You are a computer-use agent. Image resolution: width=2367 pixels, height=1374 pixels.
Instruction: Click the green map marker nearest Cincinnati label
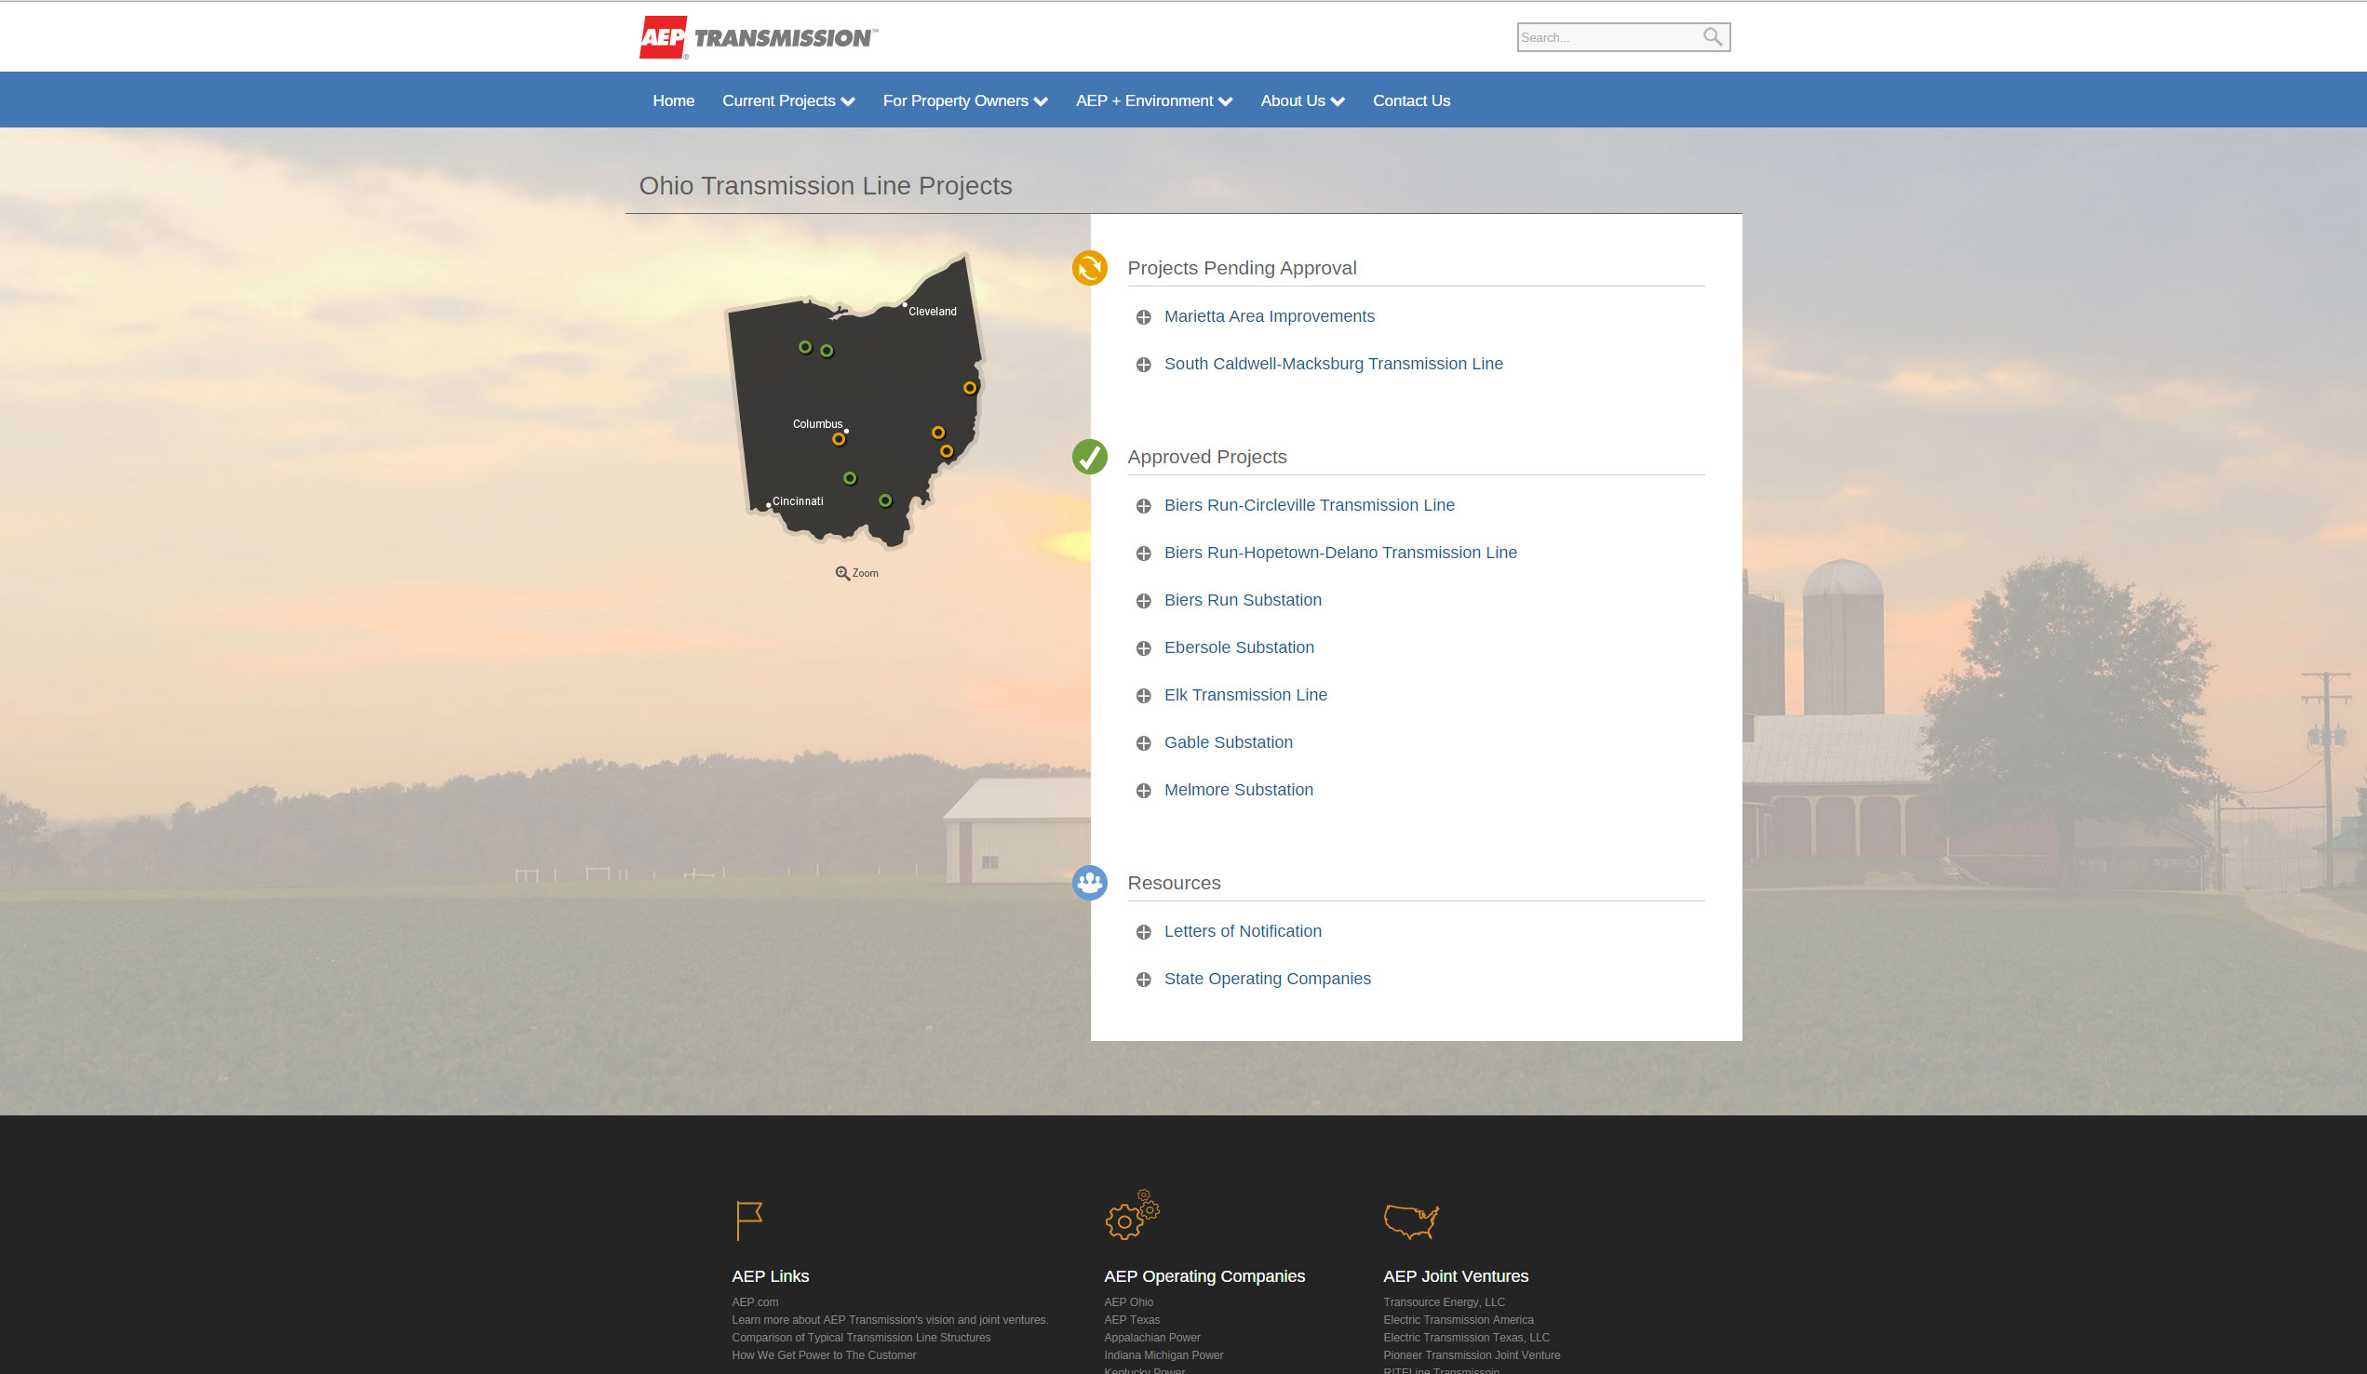click(850, 478)
